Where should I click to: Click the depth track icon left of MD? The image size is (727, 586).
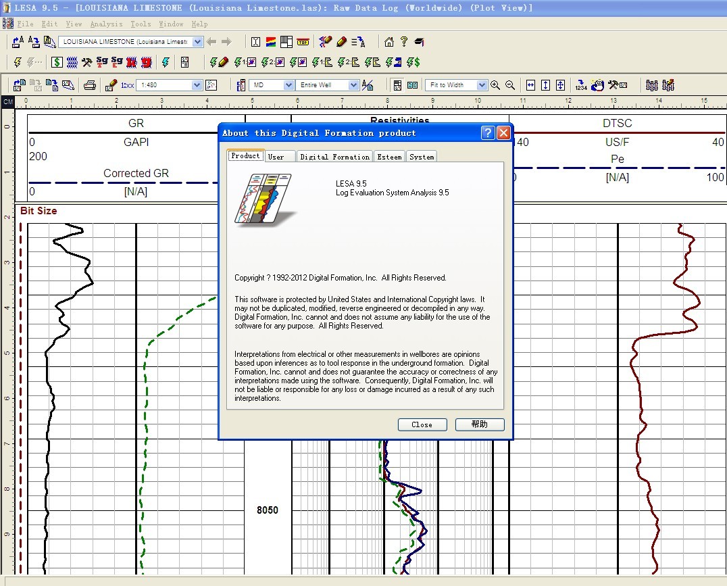coord(241,85)
